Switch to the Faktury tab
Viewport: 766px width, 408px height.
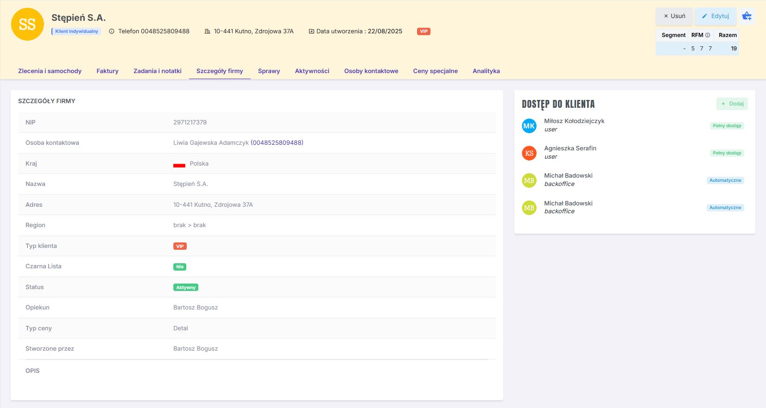[x=108, y=71]
